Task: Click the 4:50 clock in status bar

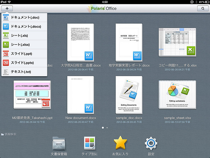Action: 105,2
